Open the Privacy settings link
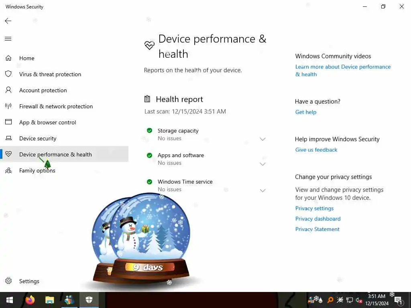The image size is (411, 308). (314, 208)
